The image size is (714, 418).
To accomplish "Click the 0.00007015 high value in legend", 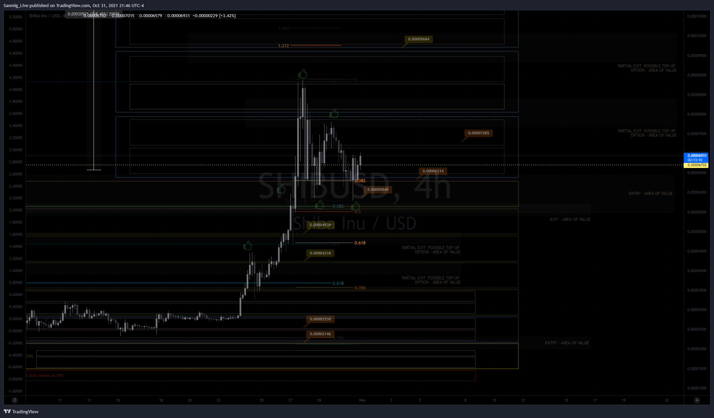I will pyautogui.click(x=123, y=16).
